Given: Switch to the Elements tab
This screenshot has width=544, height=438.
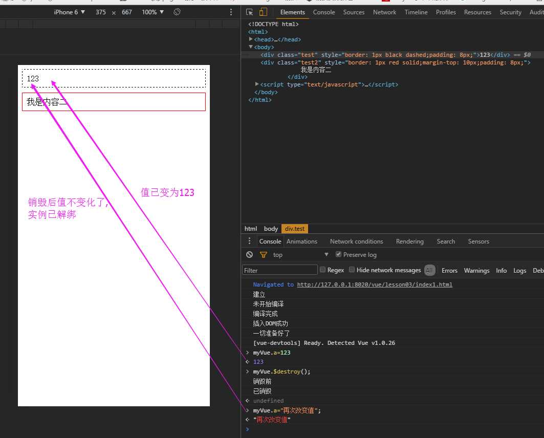Looking at the screenshot, I should 292,12.
